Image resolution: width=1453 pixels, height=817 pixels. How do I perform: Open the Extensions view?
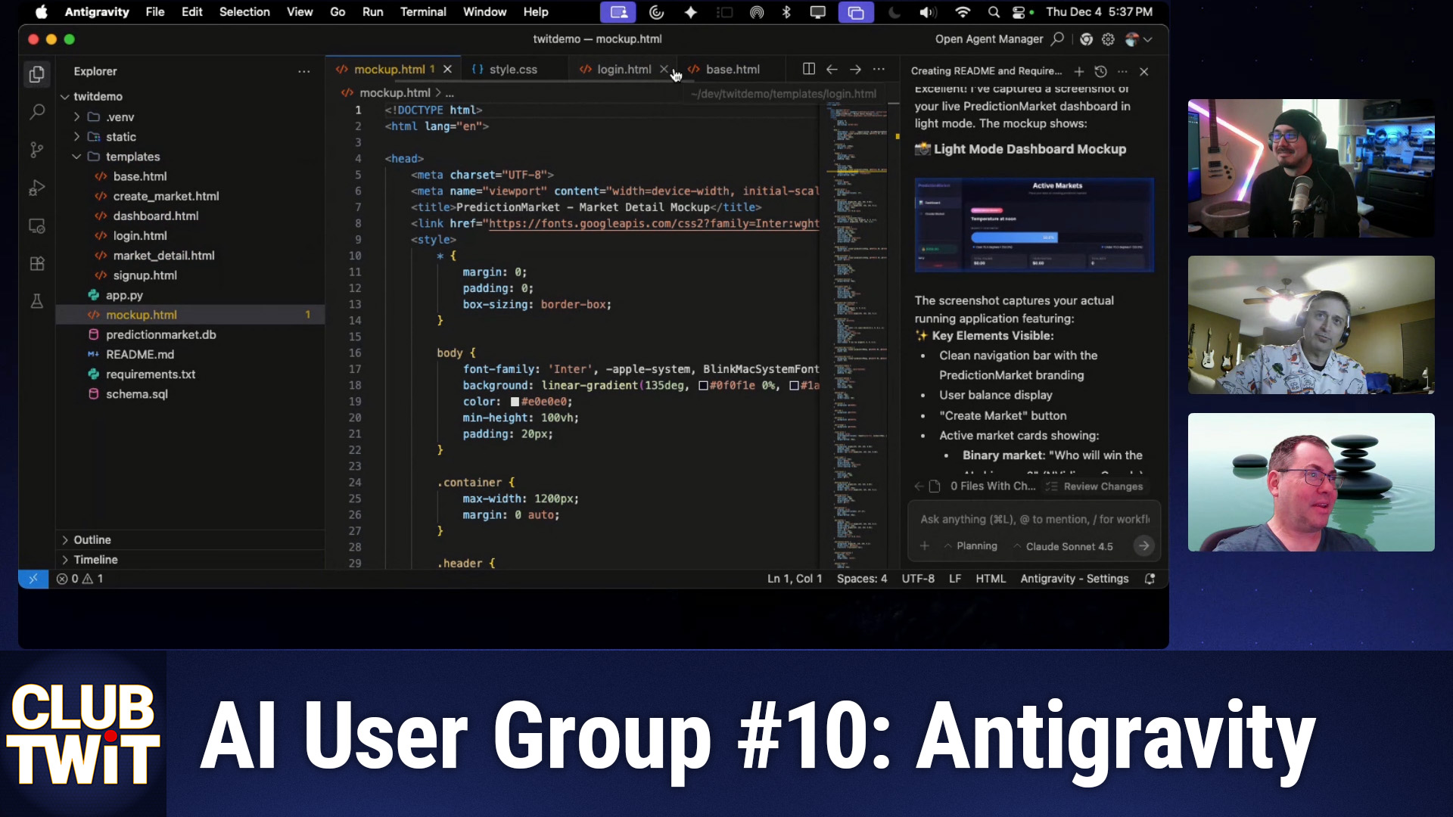[x=36, y=263]
